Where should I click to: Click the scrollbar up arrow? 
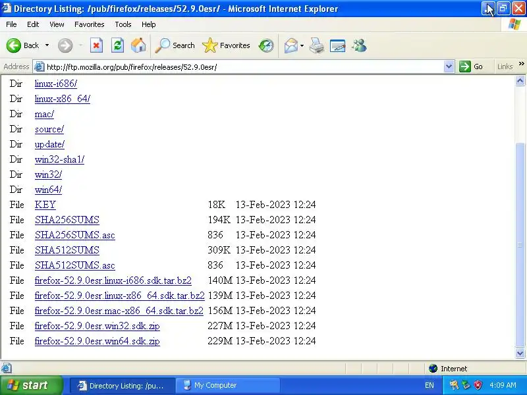pos(520,80)
